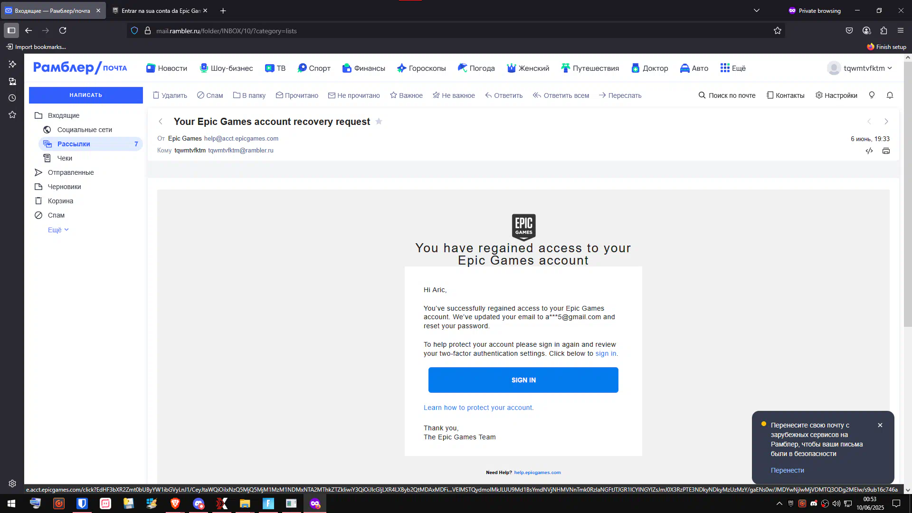This screenshot has width=912, height=513.
Task: Click В папку to move the email
Action: click(249, 95)
